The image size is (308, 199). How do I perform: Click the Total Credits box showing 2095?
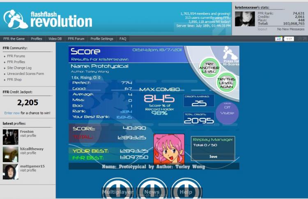pos(199,118)
